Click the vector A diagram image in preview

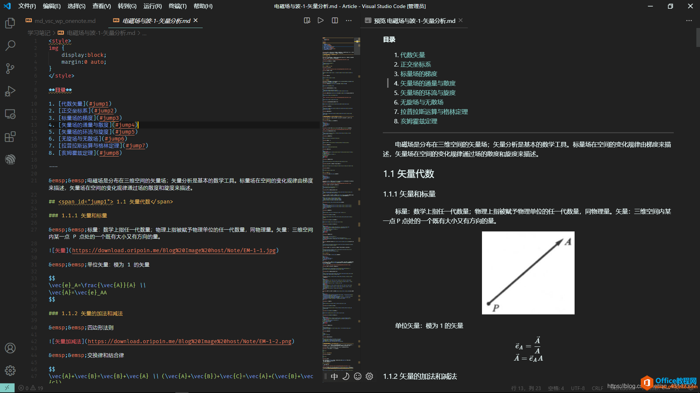pyautogui.click(x=528, y=273)
